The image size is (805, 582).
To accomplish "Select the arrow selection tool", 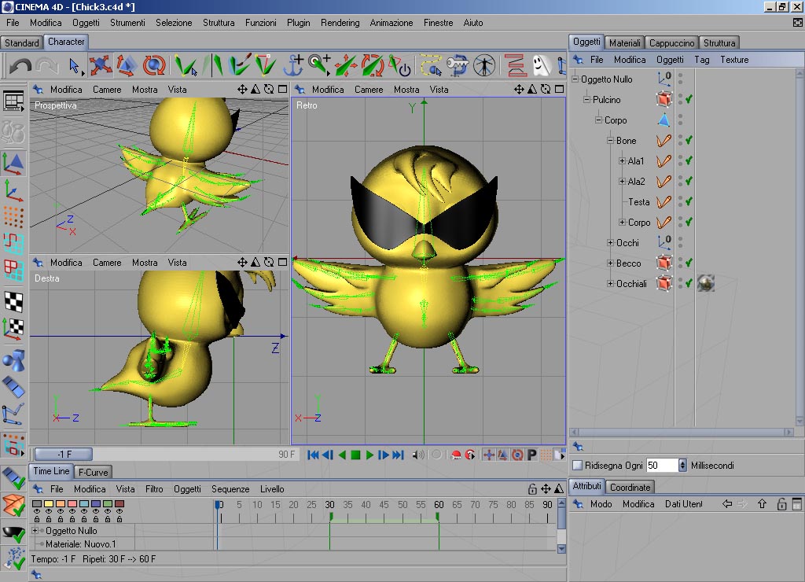I will [75, 66].
